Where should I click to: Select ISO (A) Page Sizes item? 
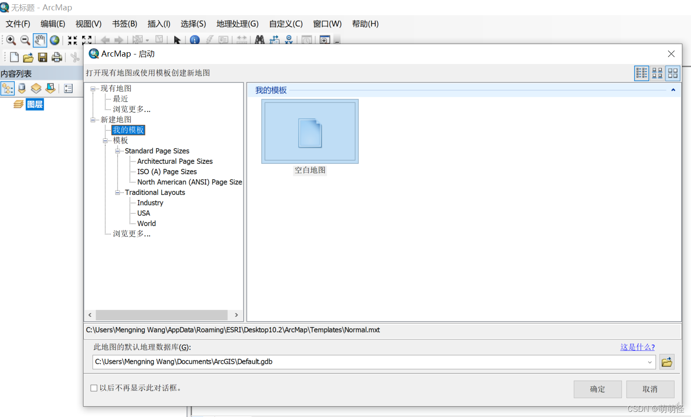click(x=167, y=172)
